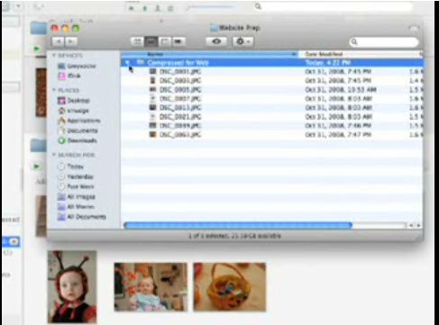Click the Finder window search field
Image resolution: width=439 pixels, height=325 pixels.
point(384,42)
